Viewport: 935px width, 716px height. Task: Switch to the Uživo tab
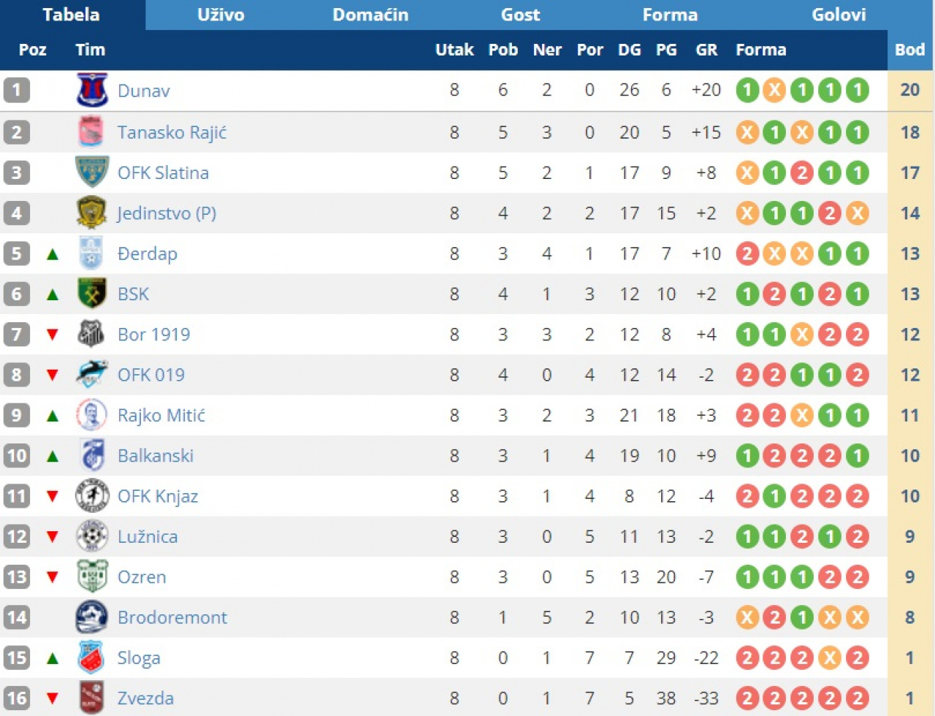coord(221,15)
